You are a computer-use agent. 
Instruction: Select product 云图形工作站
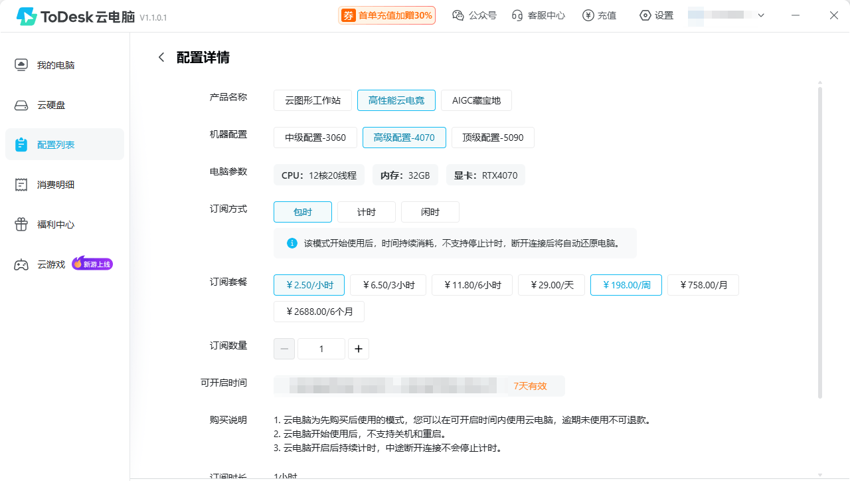tap(313, 100)
